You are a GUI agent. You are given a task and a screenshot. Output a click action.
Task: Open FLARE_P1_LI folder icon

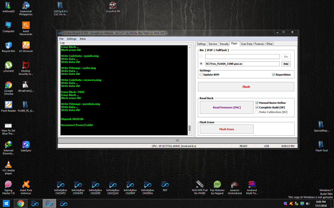pos(26,107)
